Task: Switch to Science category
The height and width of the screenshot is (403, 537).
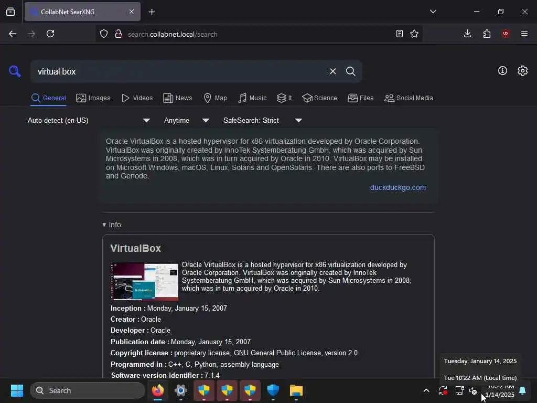Action: coord(319,98)
